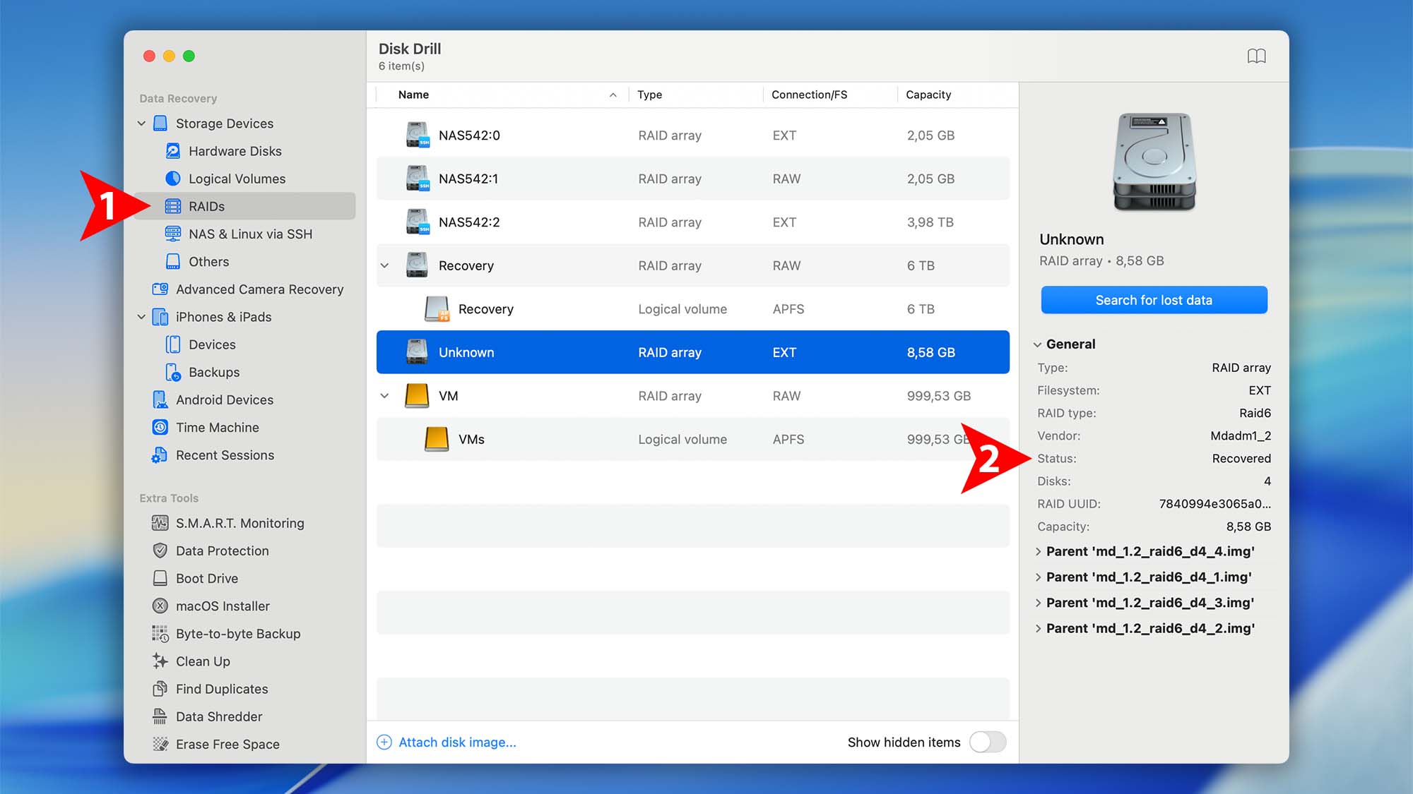Collapse the iPhones & iPads tree
The width and height of the screenshot is (1413, 794).
[x=141, y=317]
